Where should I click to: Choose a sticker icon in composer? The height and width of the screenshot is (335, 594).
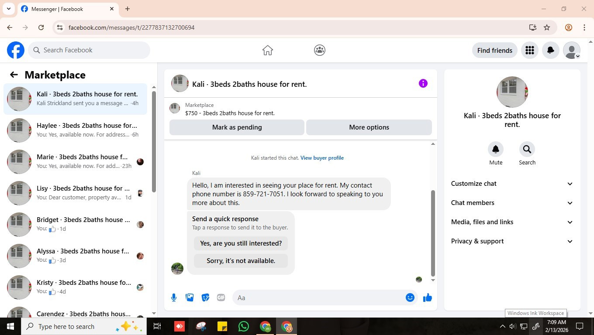pos(205,297)
